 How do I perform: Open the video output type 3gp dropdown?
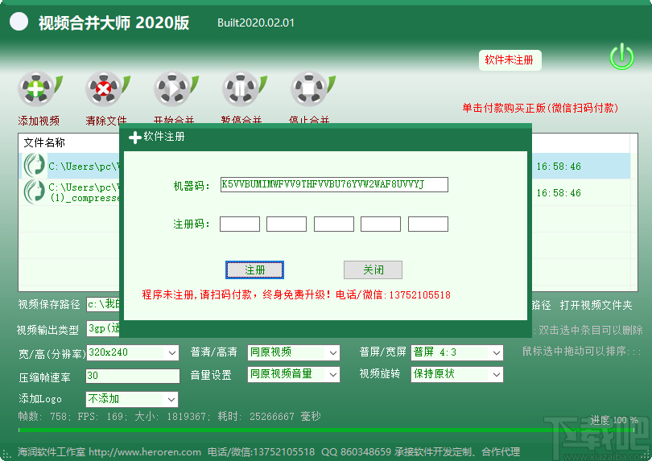click(103, 328)
